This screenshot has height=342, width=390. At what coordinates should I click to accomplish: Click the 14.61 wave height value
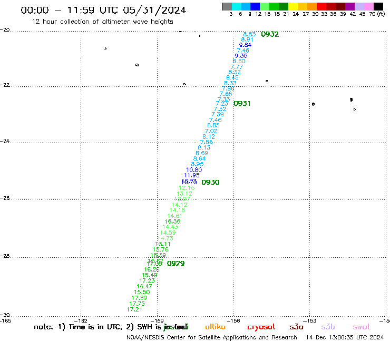[174, 216]
